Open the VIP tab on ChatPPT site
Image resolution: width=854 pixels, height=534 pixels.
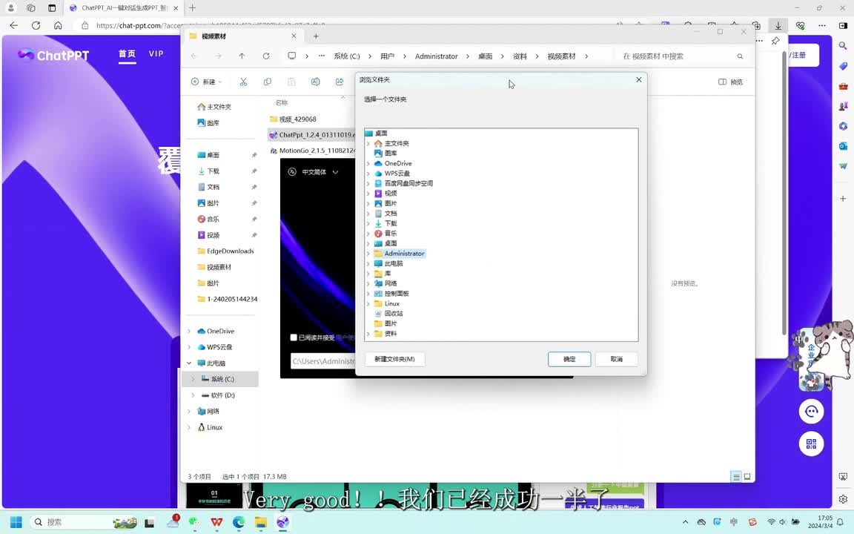pyautogui.click(x=156, y=54)
